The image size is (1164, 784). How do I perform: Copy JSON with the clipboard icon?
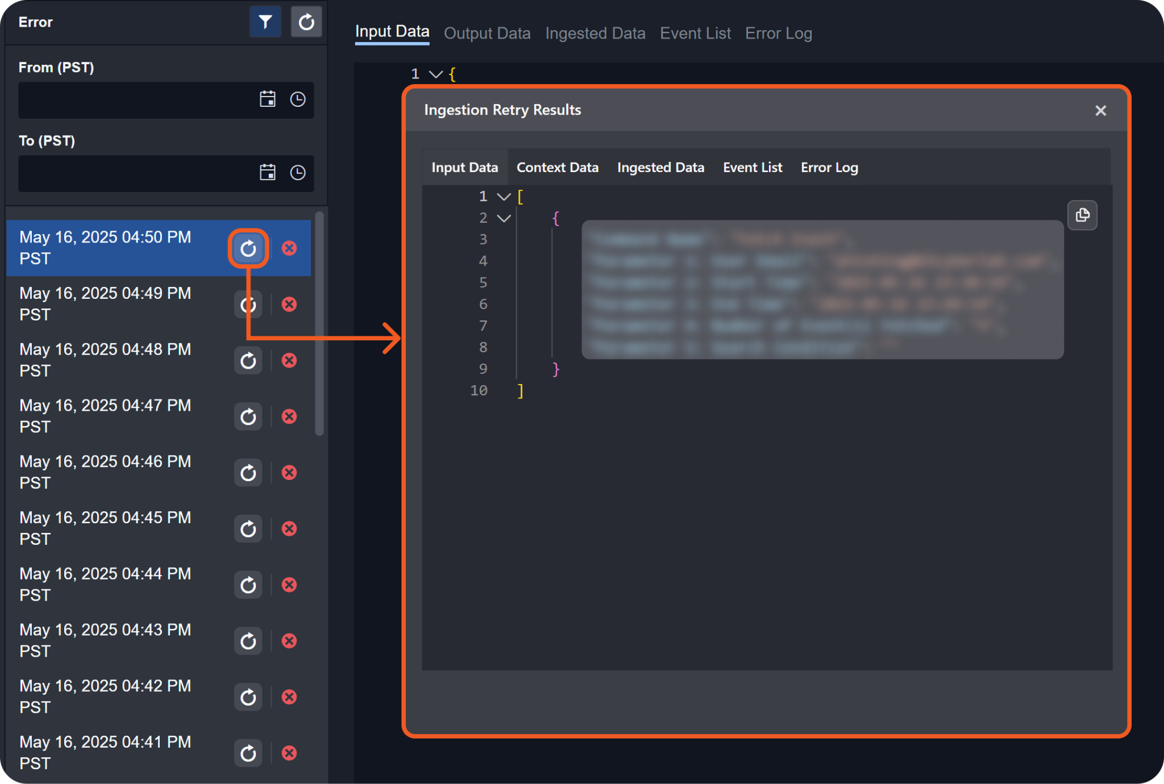pos(1082,215)
